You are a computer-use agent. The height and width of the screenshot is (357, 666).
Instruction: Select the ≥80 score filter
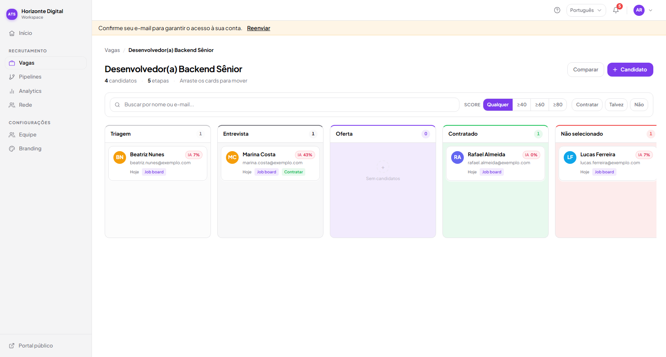click(558, 105)
